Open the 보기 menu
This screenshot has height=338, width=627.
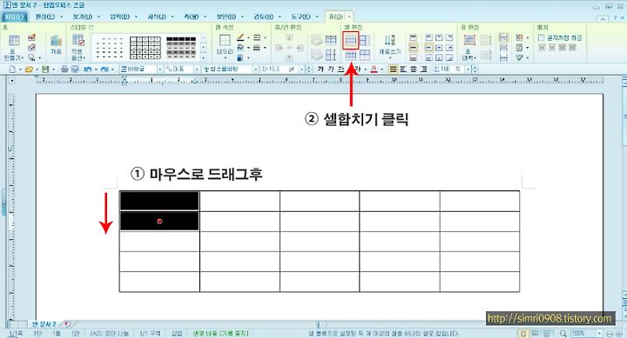[83, 17]
